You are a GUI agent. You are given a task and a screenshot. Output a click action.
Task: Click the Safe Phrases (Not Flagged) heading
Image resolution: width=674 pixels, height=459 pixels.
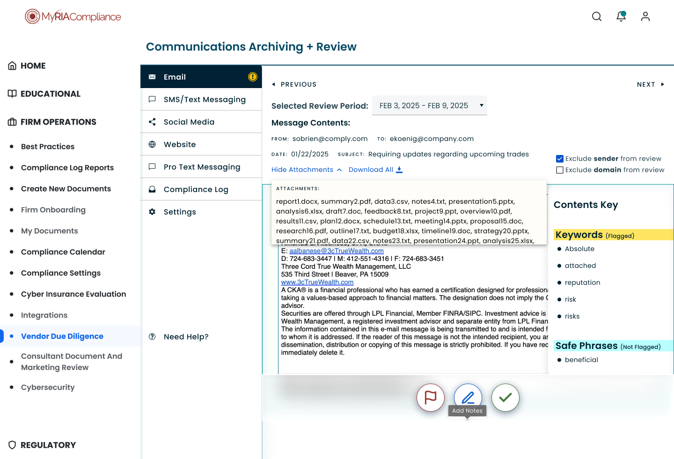pos(613,346)
